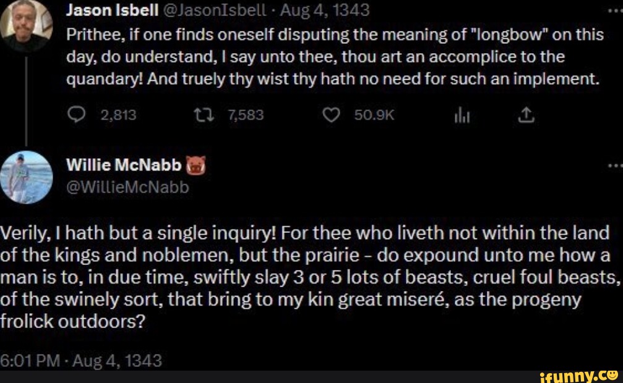Click the Willie McNabb display name

124,165
